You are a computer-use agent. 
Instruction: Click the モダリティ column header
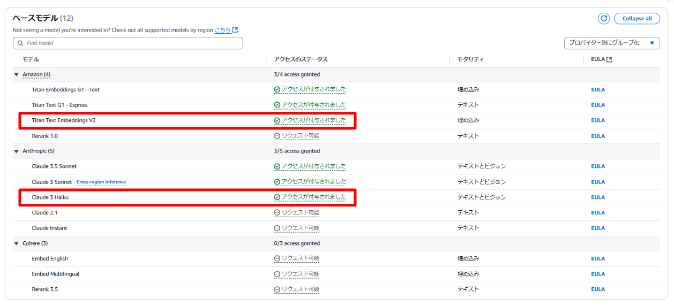point(470,59)
